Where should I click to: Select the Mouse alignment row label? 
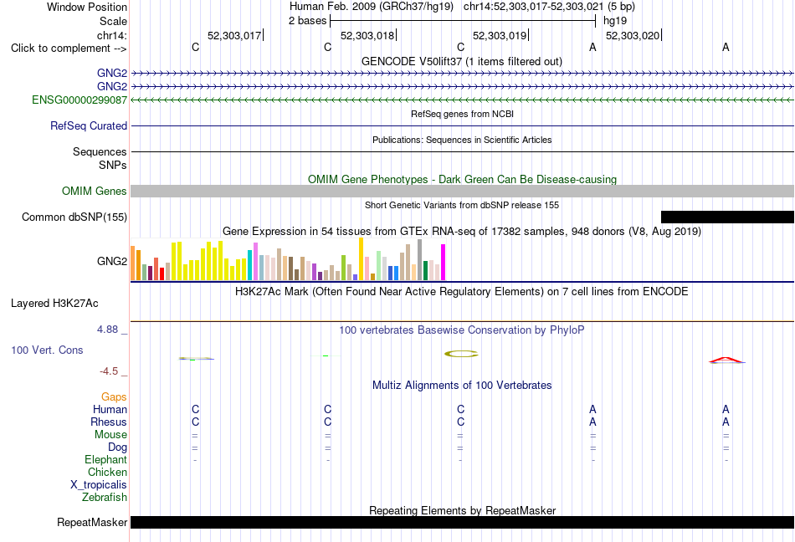[x=110, y=435]
